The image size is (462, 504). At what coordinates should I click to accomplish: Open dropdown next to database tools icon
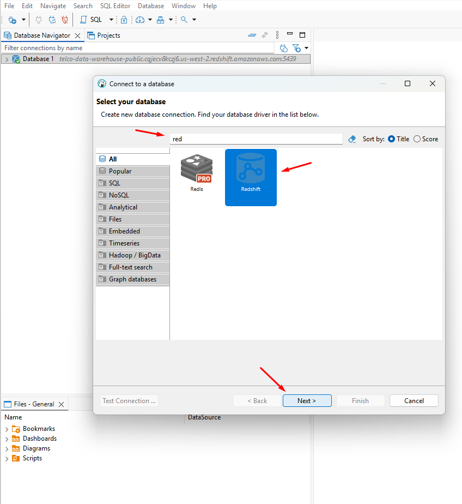[x=171, y=20]
